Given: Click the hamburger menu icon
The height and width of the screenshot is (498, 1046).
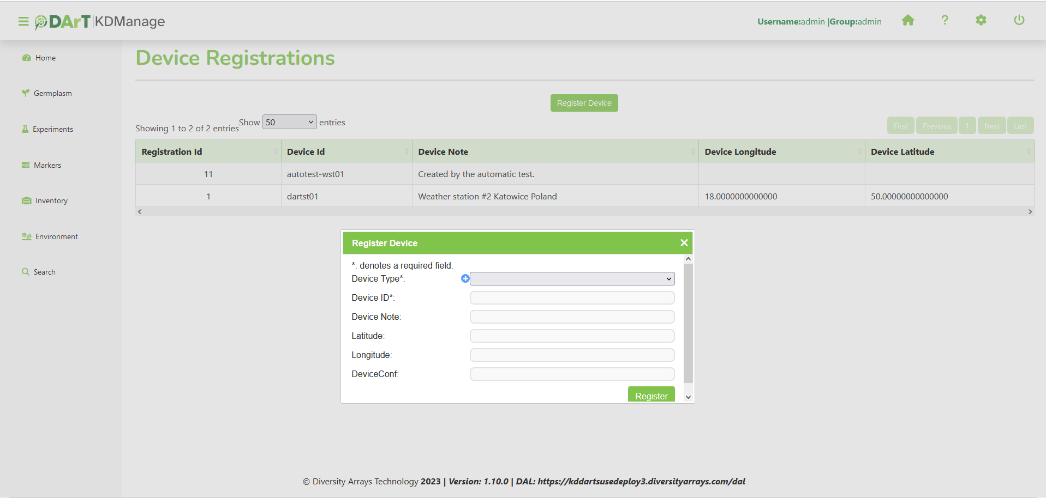Looking at the screenshot, I should (23, 21).
